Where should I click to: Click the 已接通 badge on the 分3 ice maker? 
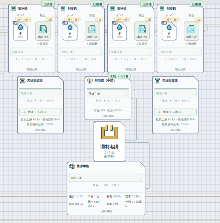point(147,4)
